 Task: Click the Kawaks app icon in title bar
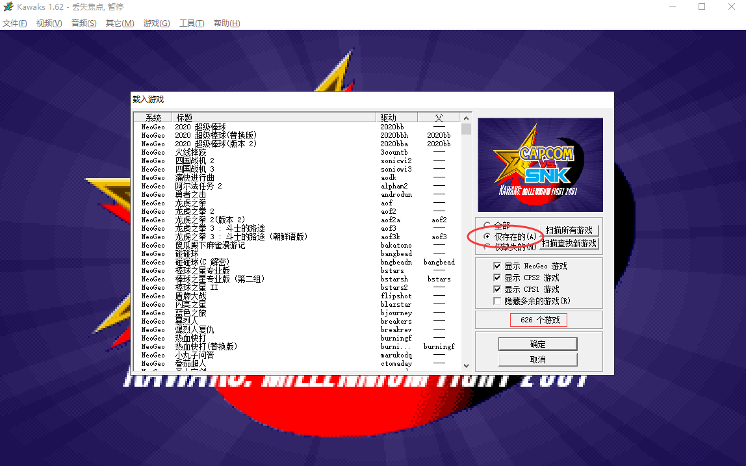(x=8, y=7)
